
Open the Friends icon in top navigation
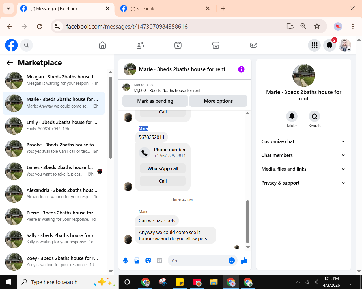[140, 45]
